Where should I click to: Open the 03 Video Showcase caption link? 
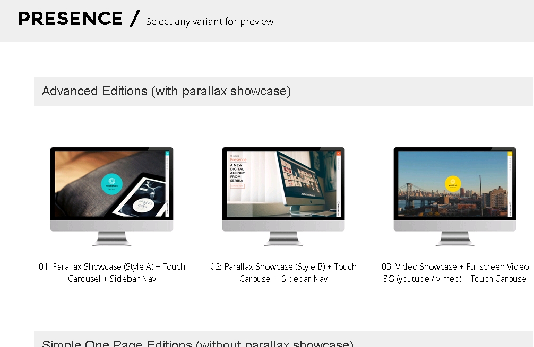(455, 272)
